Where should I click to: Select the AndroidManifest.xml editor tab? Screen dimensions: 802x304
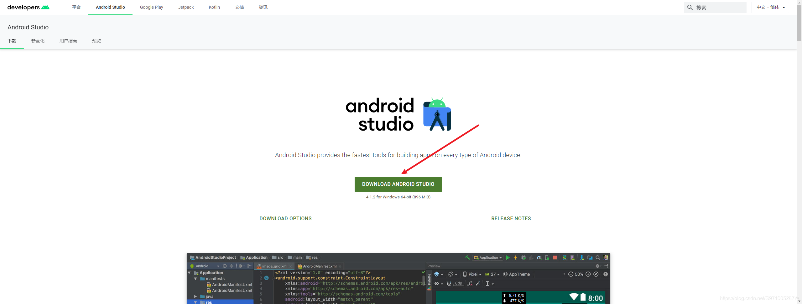pos(319,266)
